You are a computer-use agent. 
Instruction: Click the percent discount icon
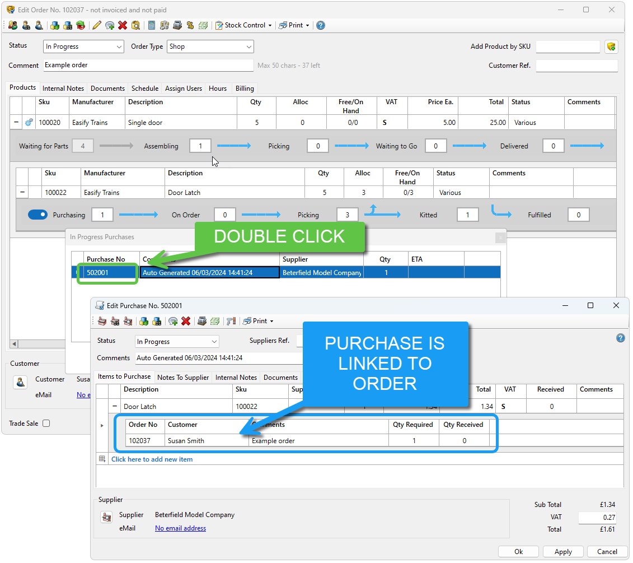(190, 25)
